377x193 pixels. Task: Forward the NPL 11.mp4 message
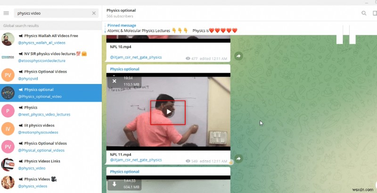tap(238, 159)
